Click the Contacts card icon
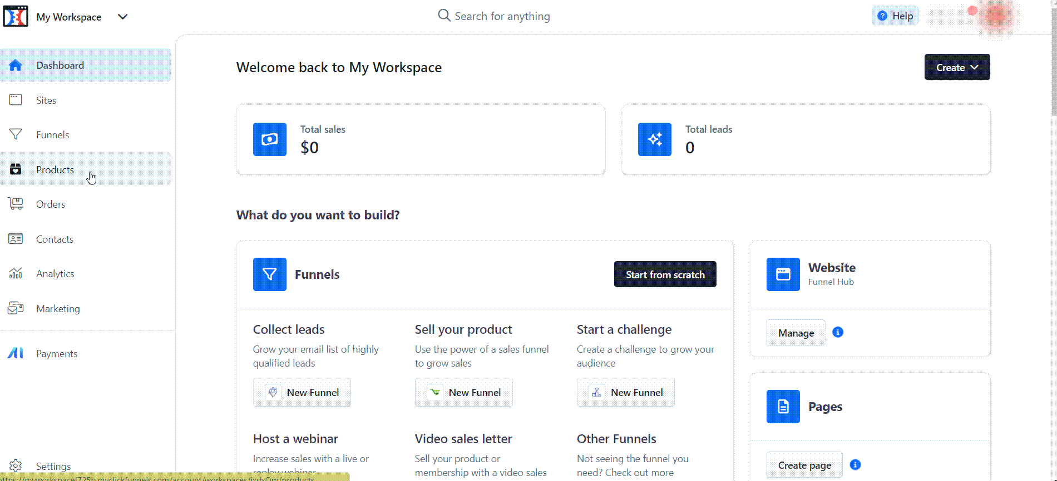1057x481 pixels. click(16, 239)
